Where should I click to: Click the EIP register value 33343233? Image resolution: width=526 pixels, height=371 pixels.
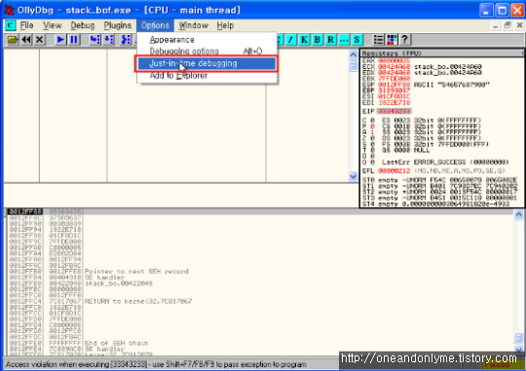[394, 111]
